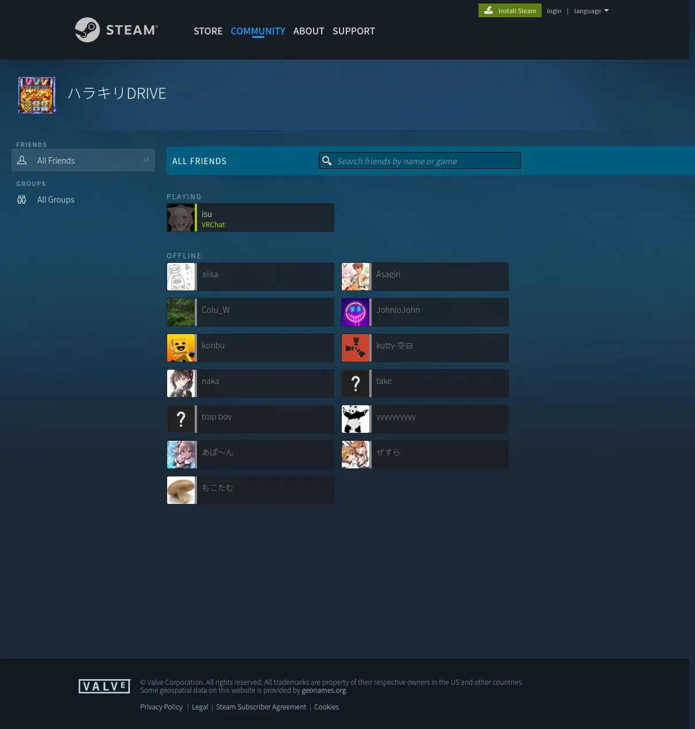
Task: Click the name konbu
Action: tap(213, 345)
